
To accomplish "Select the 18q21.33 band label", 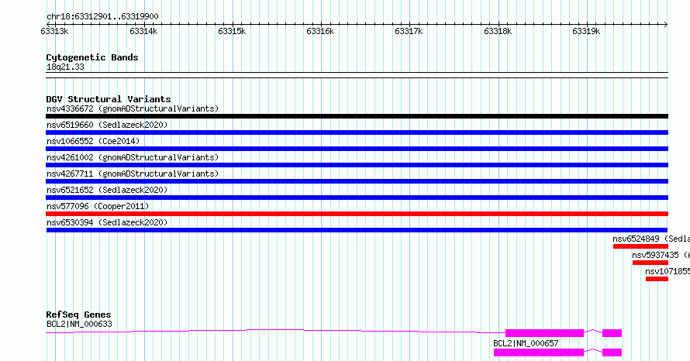I will pos(65,67).
